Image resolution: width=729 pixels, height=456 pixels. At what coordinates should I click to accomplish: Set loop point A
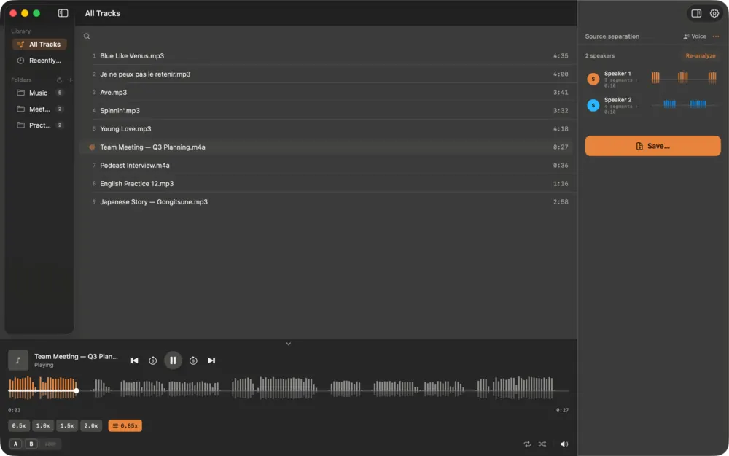(x=15, y=444)
